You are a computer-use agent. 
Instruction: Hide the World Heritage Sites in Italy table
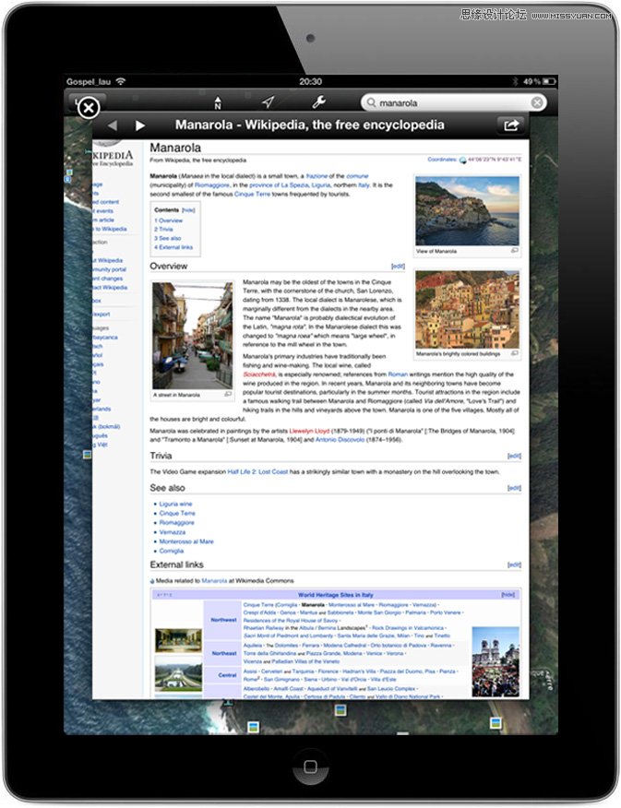pos(508,595)
